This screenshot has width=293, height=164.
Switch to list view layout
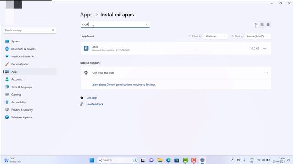tap(256, 25)
